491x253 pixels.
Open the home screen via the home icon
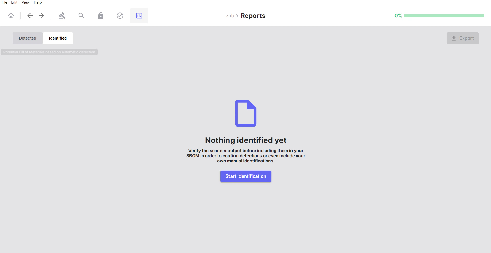[x=11, y=15]
